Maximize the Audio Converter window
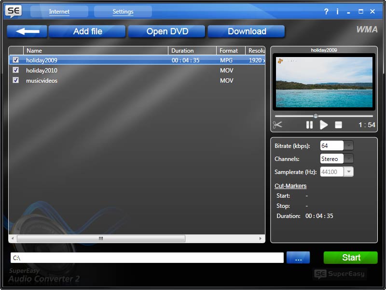Viewport: 386px width, 290px height. (361, 11)
